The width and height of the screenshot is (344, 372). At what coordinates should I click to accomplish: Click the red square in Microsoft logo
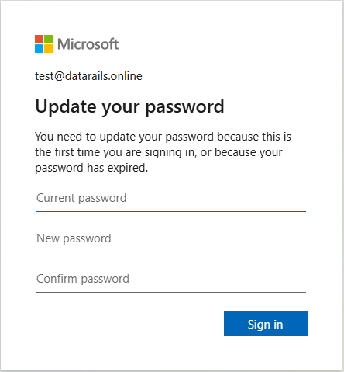[39, 39]
